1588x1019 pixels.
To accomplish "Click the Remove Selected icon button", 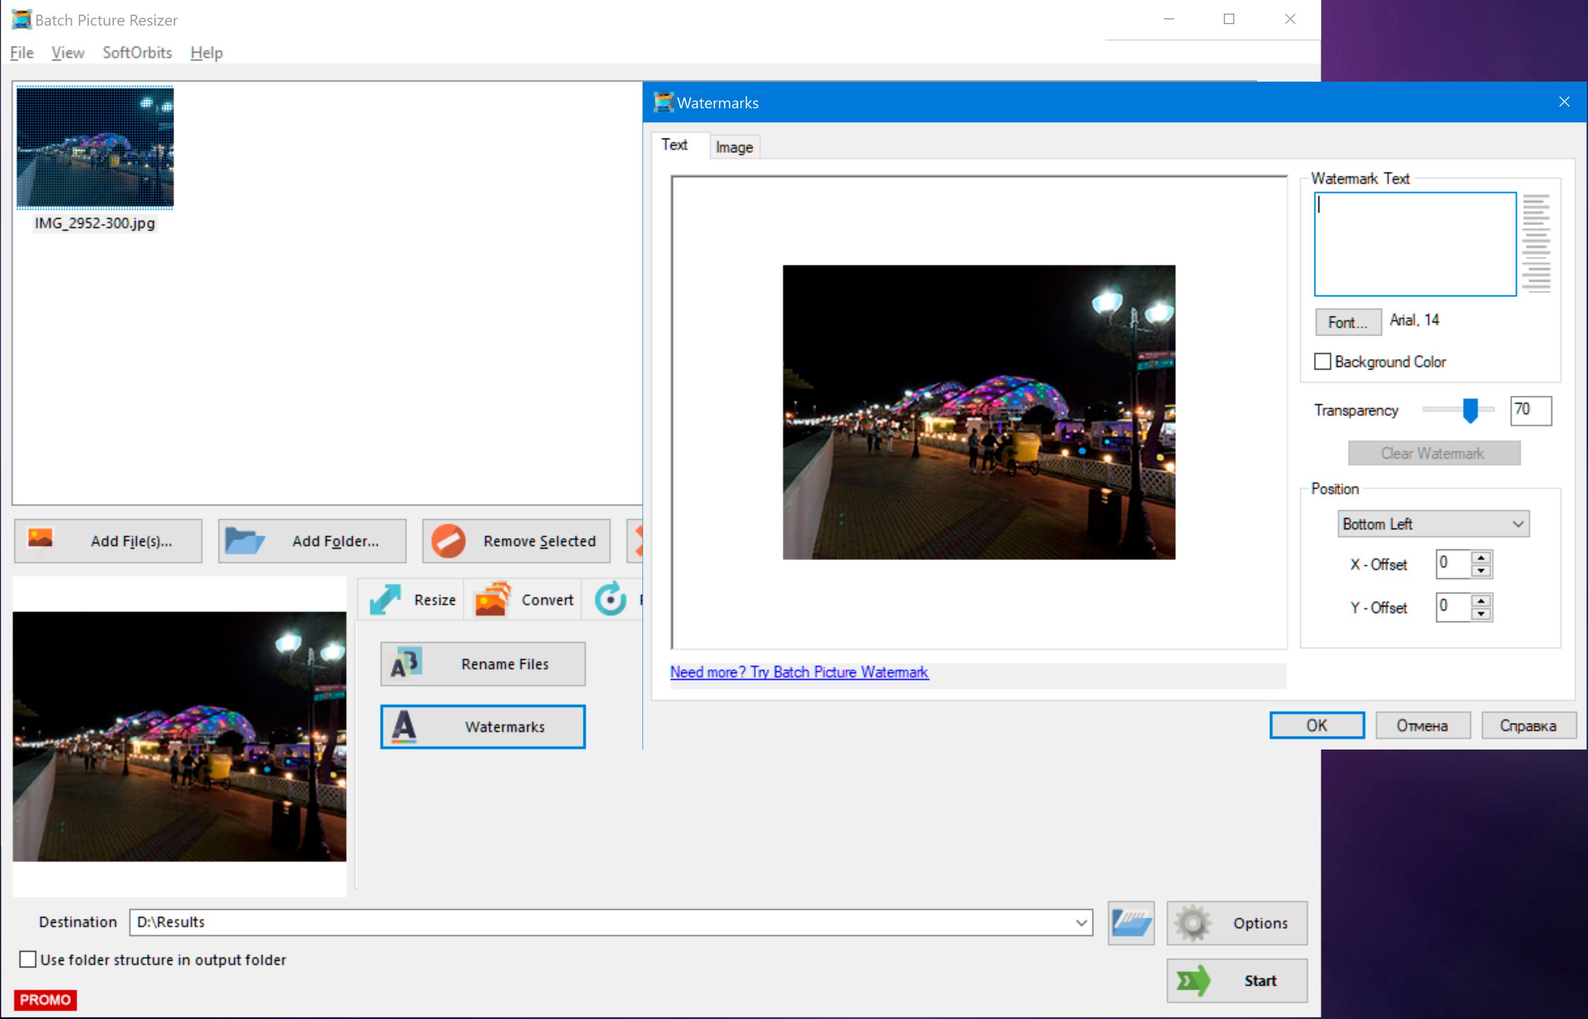I will click(448, 541).
